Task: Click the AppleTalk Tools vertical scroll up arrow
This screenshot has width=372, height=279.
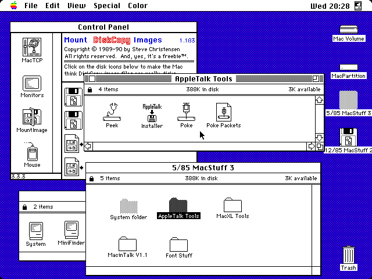Action: (x=319, y=99)
